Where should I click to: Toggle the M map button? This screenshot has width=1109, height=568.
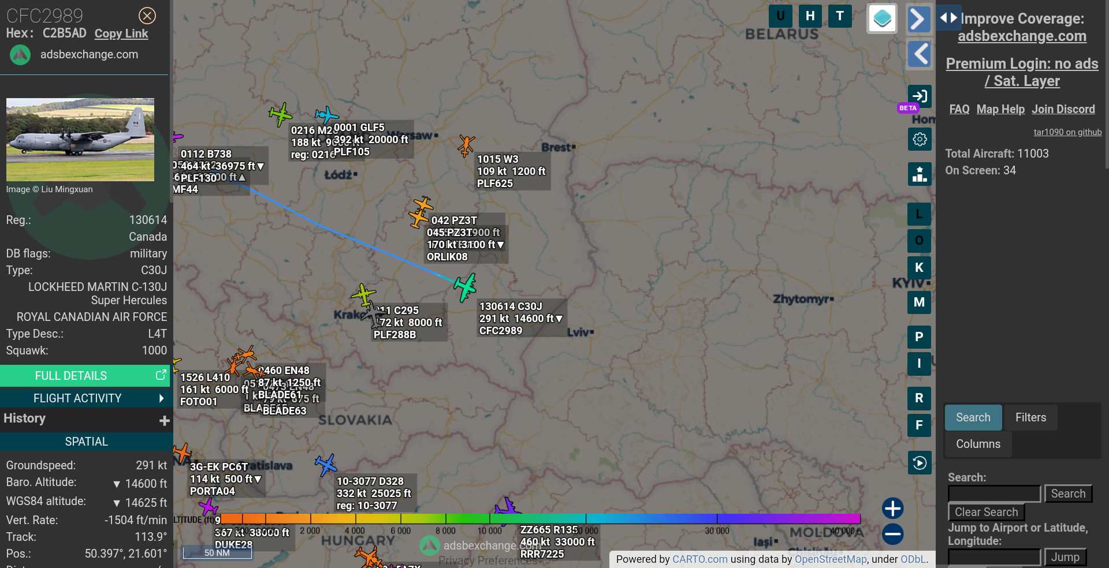pyautogui.click(x=919, y=302)
